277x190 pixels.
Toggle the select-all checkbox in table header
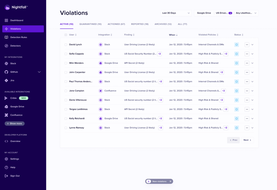click(66, 35)
